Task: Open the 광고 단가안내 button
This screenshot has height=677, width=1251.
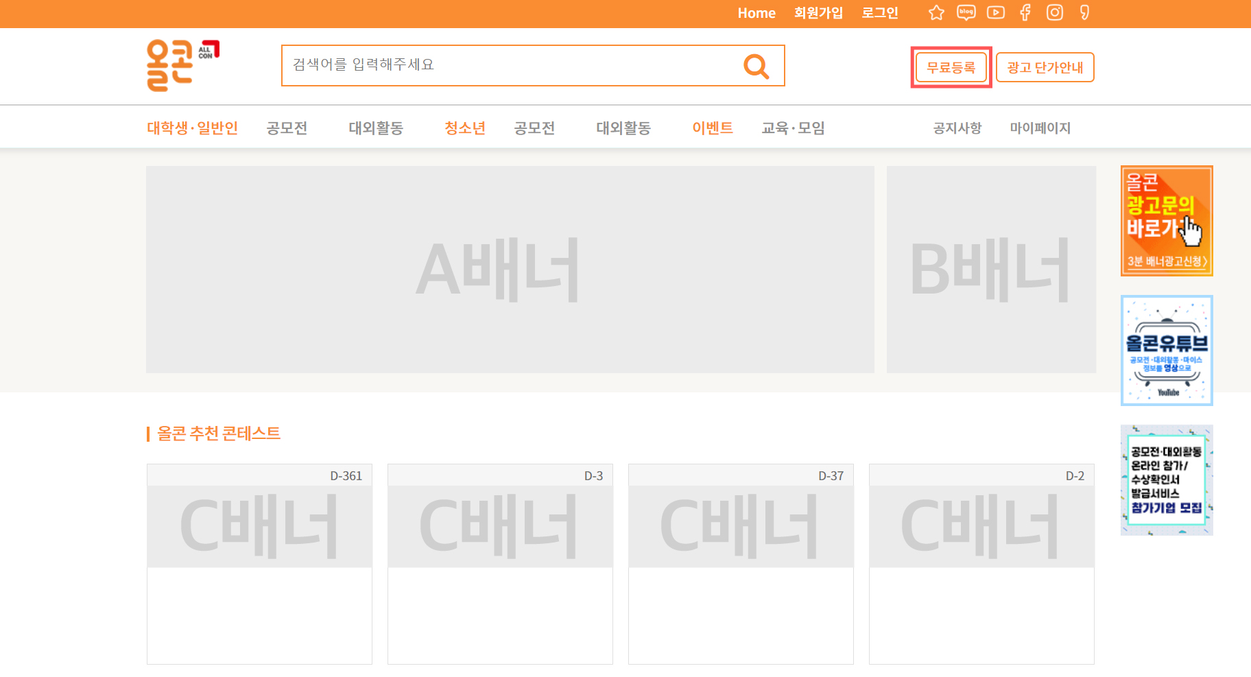Action: point(1045,67)
